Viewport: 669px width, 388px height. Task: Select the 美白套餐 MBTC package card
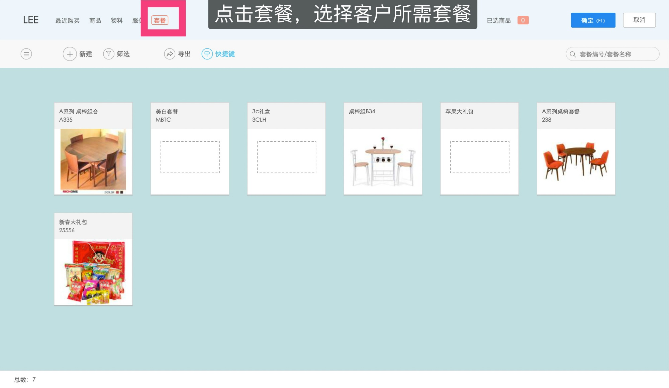pyautogui.click(x=189, y=149)
